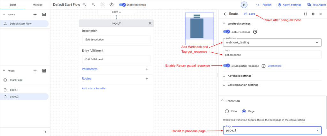327x136 pixels.
Task: Expand Advanced settings section
Action: click(x=240, y=76)
